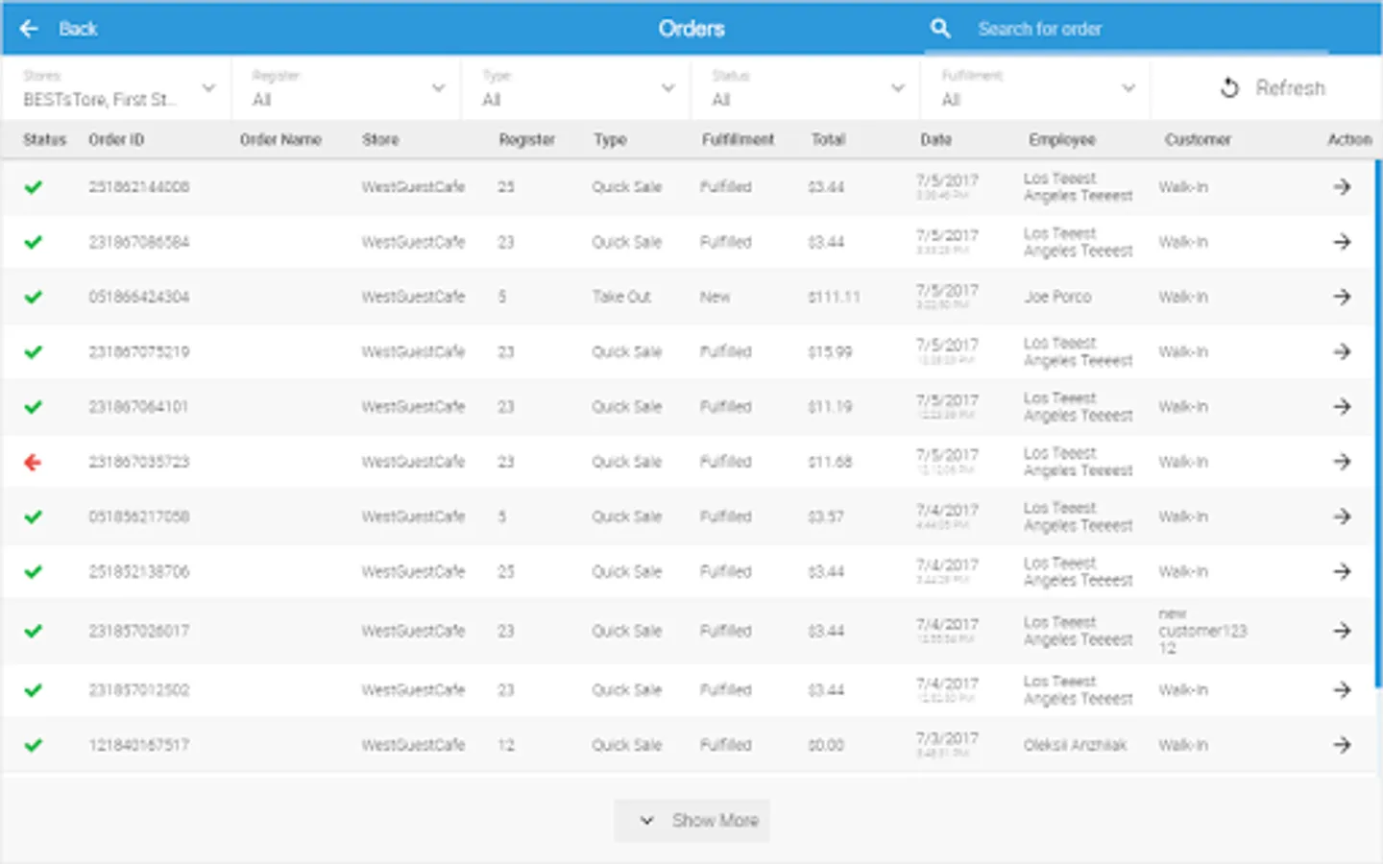Click the back arrow in the top bar
Viewport: 1383px width, 864px height.
coord(28,28)
